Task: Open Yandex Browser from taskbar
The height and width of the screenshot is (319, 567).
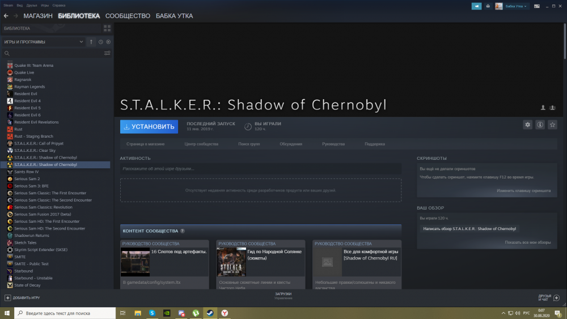Action: [225, 313]
